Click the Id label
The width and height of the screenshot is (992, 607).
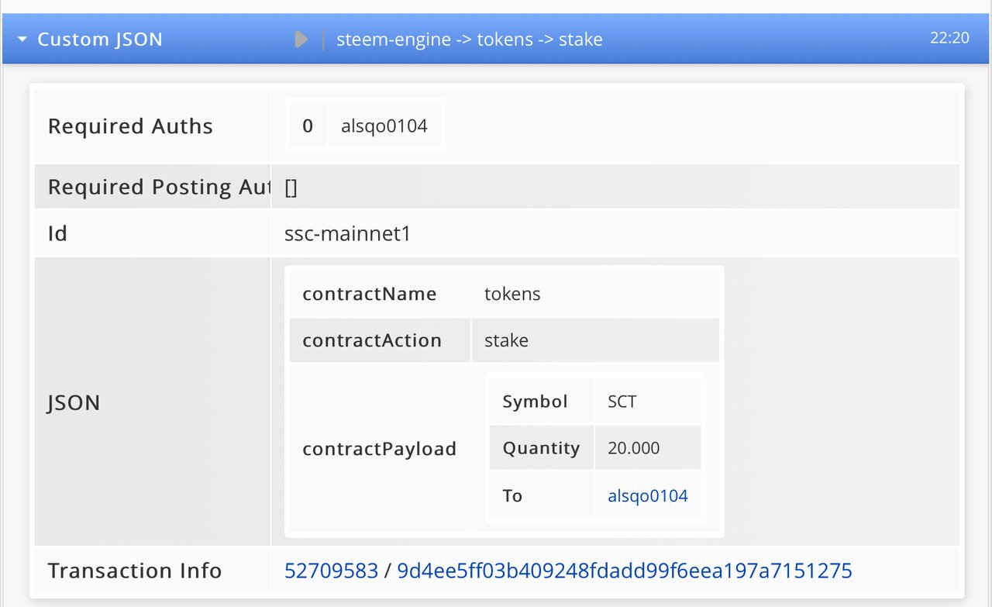pos(57,233)
